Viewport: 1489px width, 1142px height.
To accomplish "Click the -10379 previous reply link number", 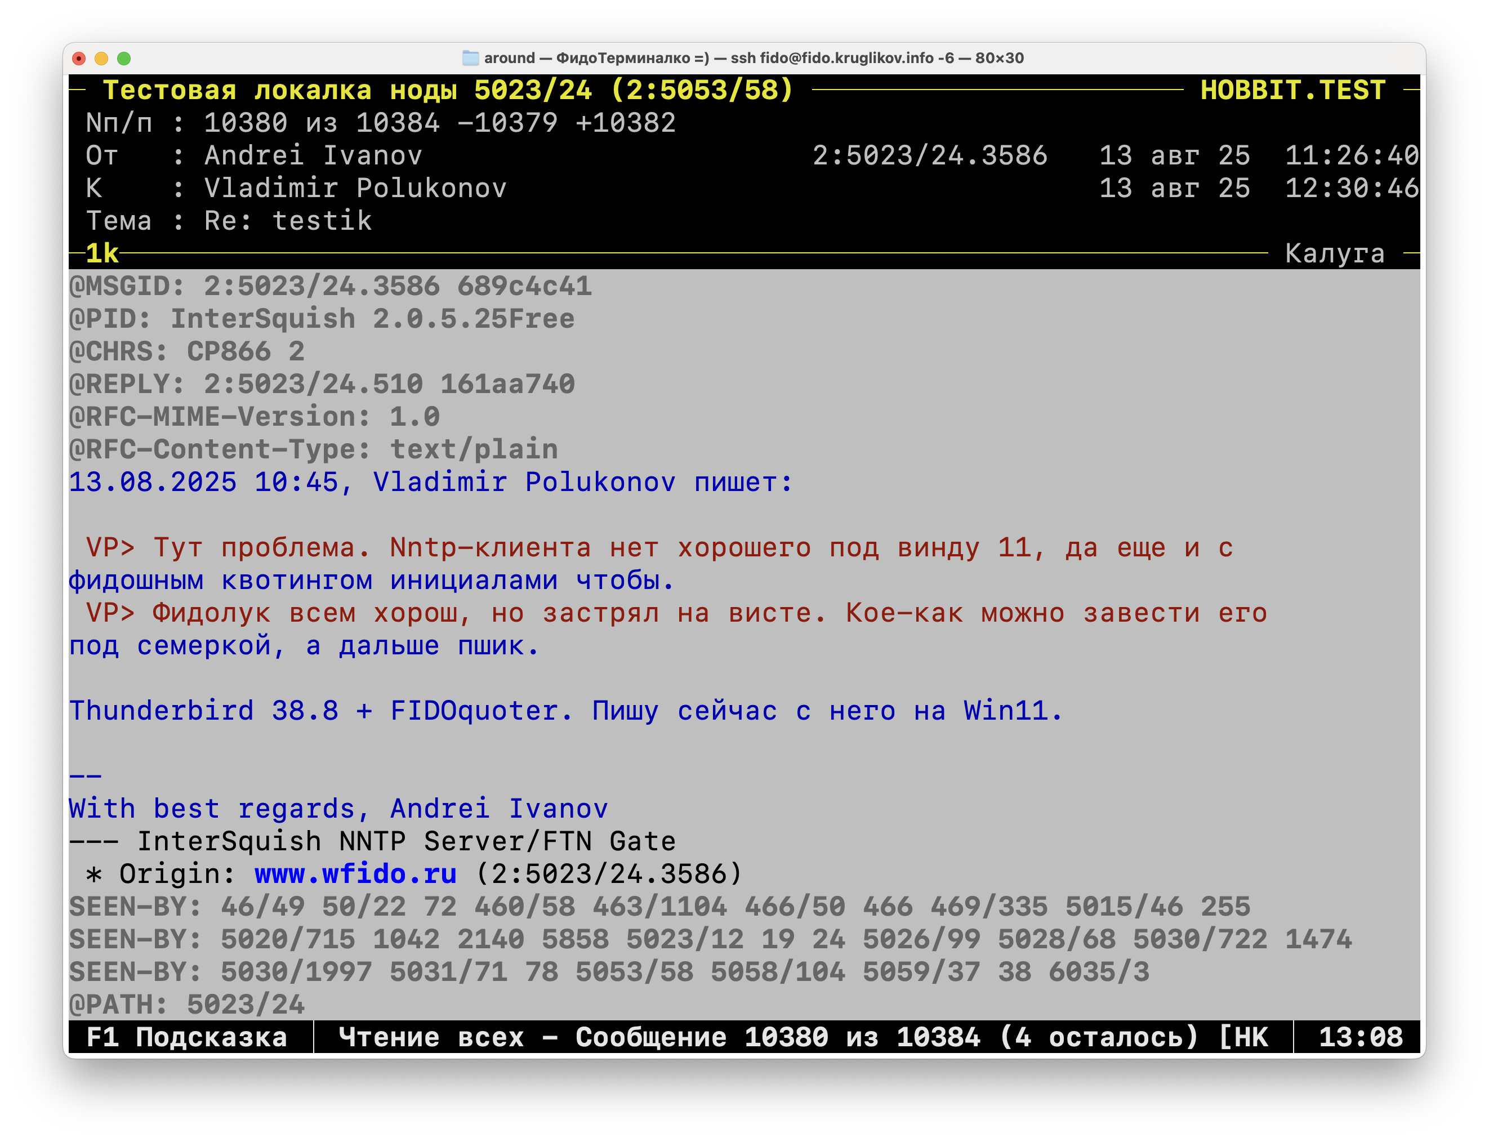I will click(x=507, y=123).
